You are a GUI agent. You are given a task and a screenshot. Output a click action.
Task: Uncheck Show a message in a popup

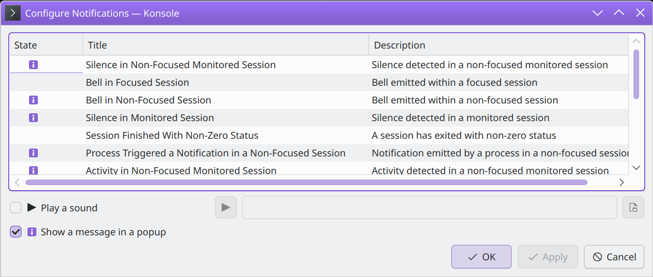[16, 232]
